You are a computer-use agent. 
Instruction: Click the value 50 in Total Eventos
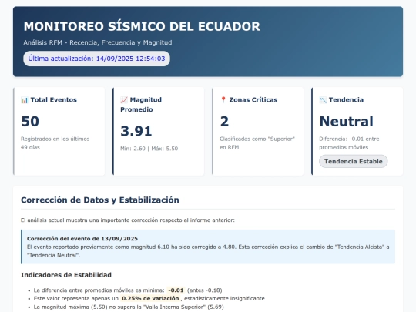30,121
